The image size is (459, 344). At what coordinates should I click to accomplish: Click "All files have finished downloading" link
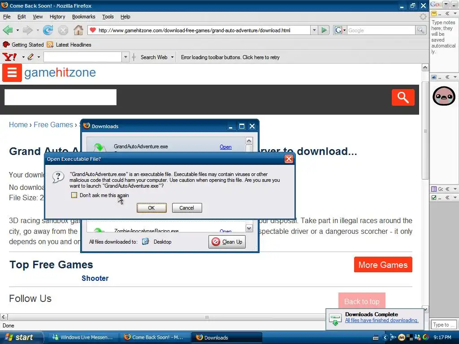[x=382, y=320]
